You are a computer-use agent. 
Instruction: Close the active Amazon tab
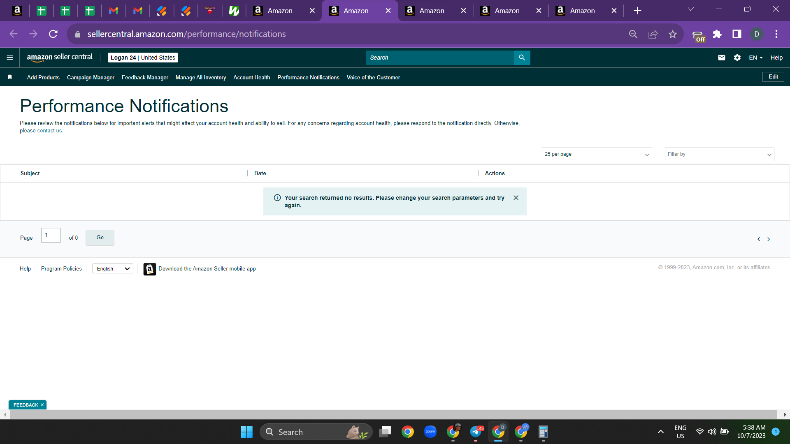[x=388, y=11]
